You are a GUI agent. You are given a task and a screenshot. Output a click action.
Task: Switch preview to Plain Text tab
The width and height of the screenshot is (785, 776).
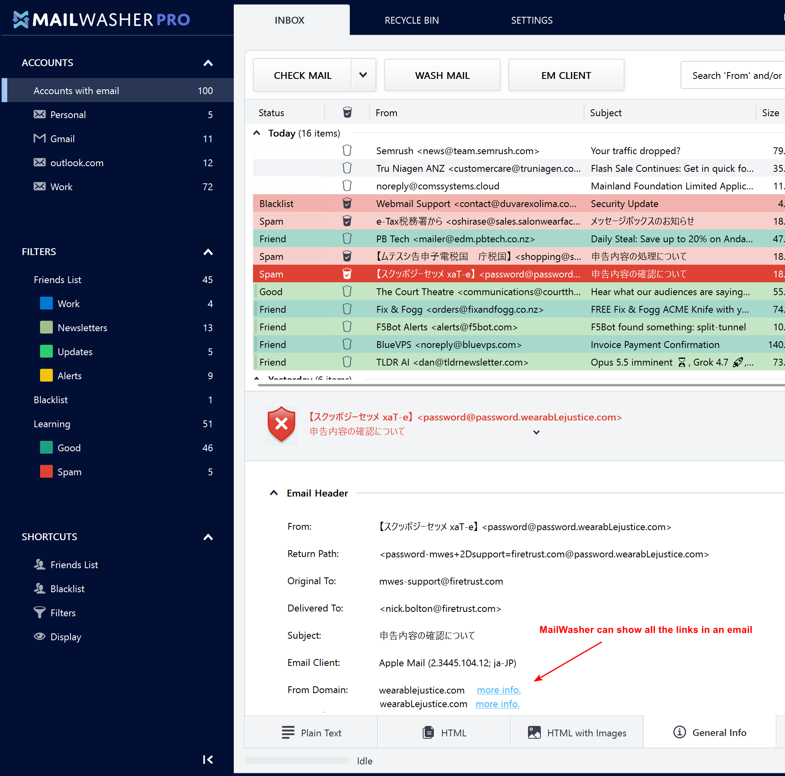pos(311,732)
